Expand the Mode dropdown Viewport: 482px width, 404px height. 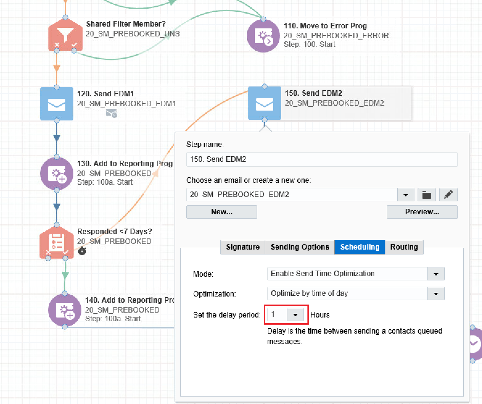coord(436,274)
